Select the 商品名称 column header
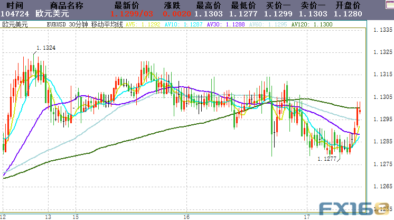 67,5
